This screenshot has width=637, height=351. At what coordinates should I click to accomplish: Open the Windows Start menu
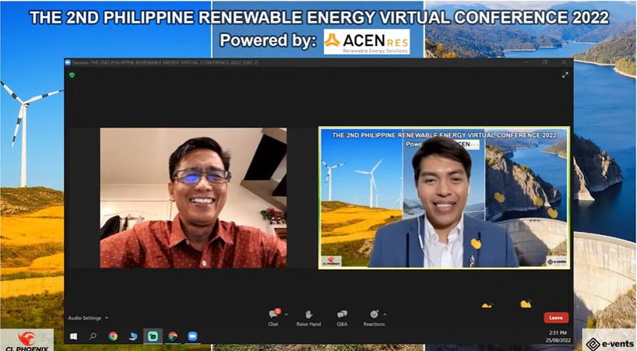pyautogui.click(x=73, y=336)
